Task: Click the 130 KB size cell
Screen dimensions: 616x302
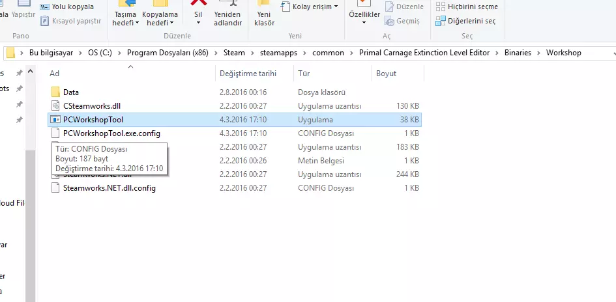Action: coord(407,106)
